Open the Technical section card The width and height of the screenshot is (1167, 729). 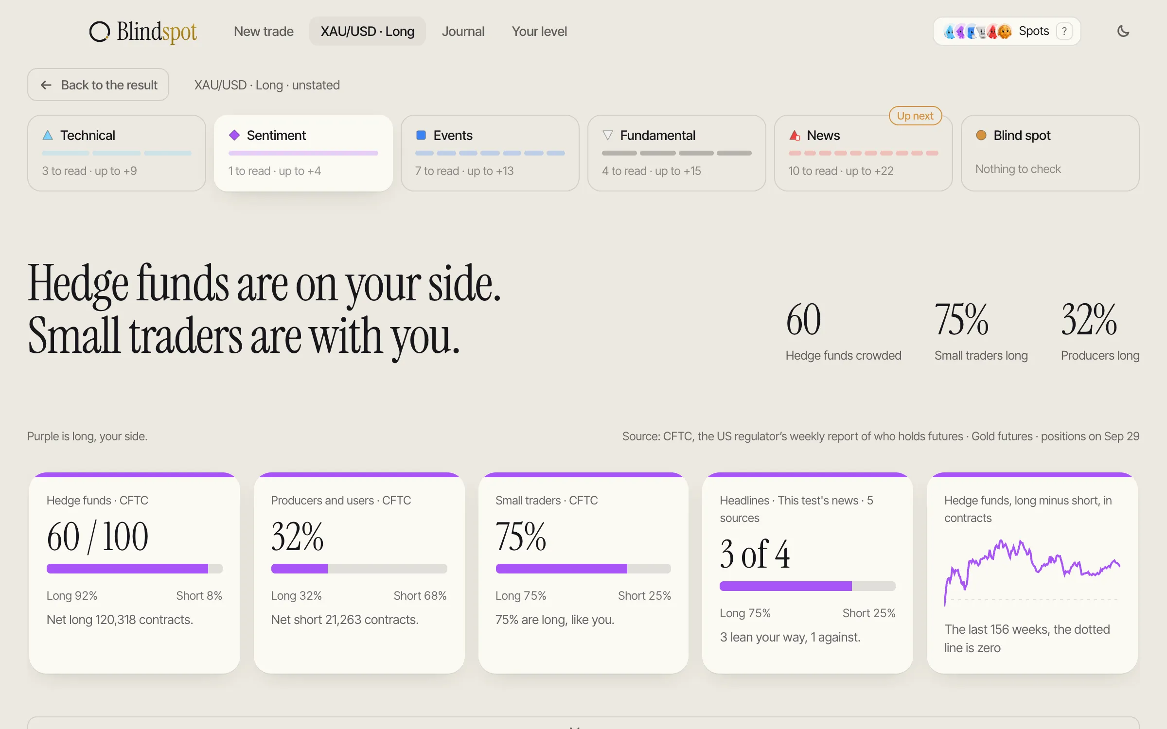[x=117, y=153]
